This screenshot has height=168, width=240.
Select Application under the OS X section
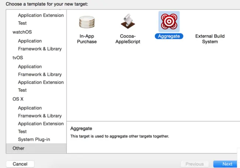tap(30, 108)
